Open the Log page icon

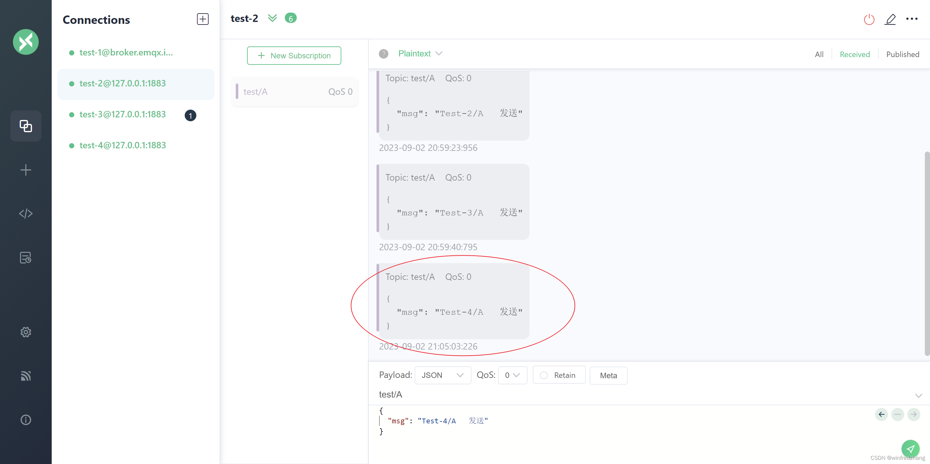(x=26, y=257)
